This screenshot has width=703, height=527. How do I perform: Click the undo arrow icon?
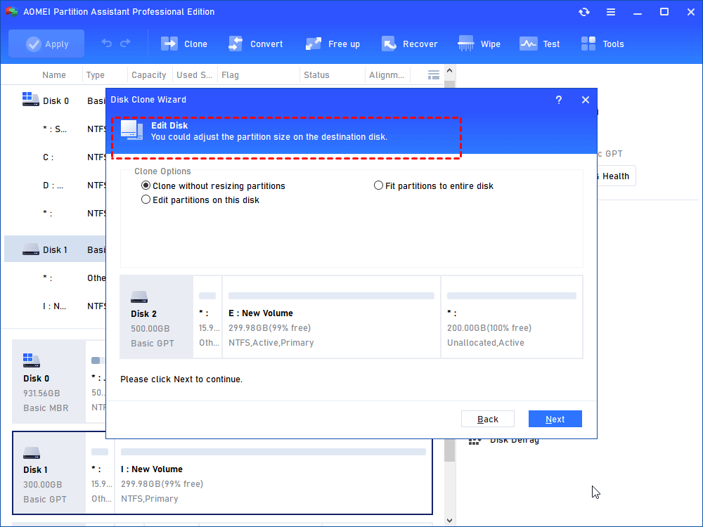tap(107, 44)
